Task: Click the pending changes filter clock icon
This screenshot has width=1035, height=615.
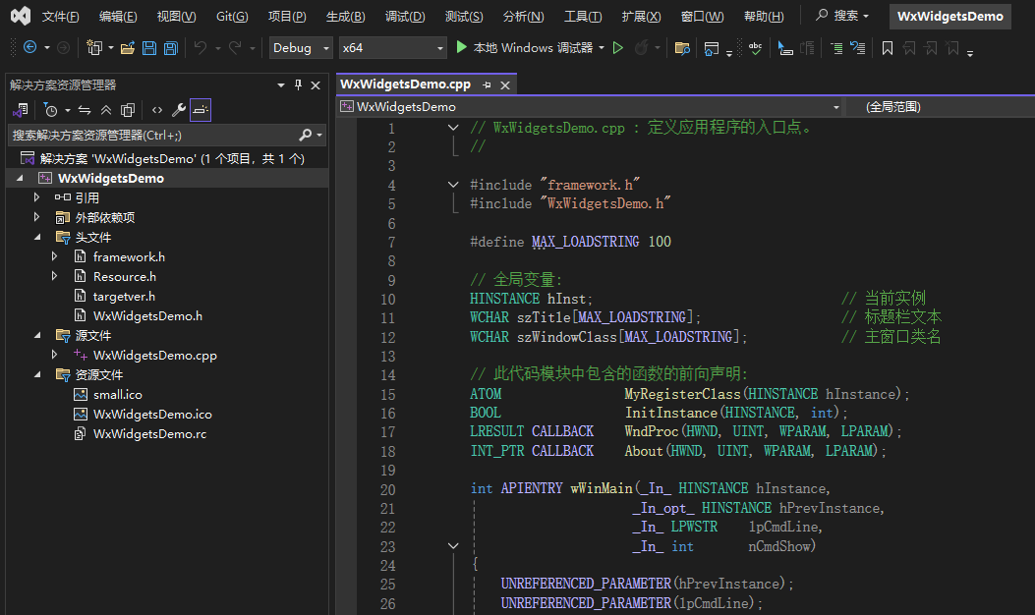Action: click(x=51, y=109)
